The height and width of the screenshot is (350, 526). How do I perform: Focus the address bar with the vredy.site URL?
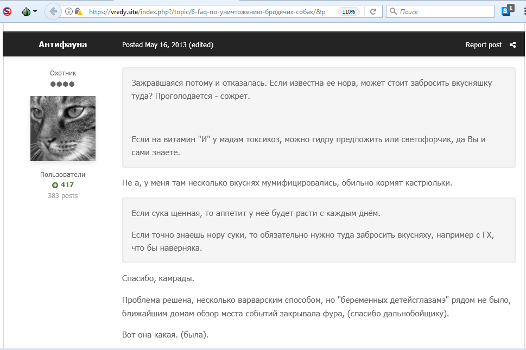pyautogui.click(x=207, y=12)
